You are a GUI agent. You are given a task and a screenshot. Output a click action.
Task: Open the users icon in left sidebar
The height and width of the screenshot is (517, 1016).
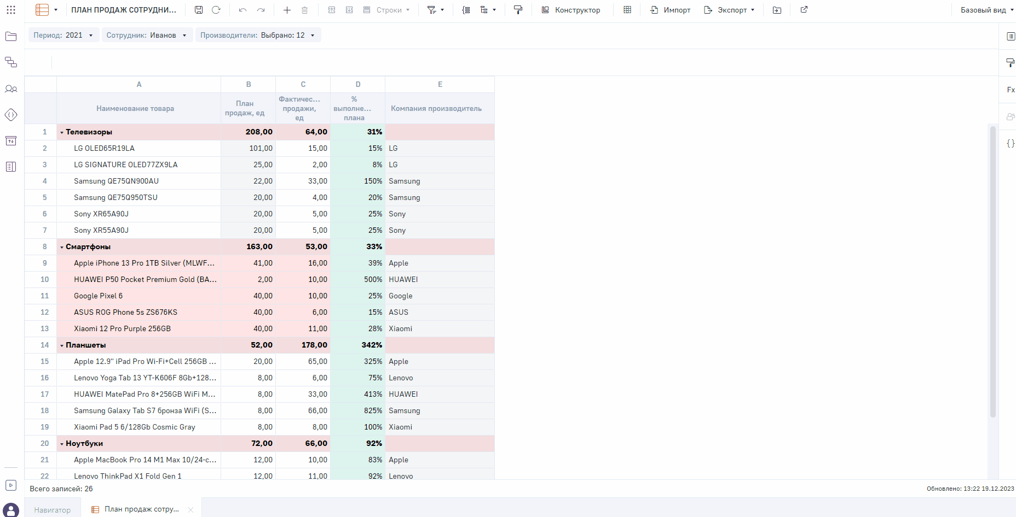click(11, 89)
